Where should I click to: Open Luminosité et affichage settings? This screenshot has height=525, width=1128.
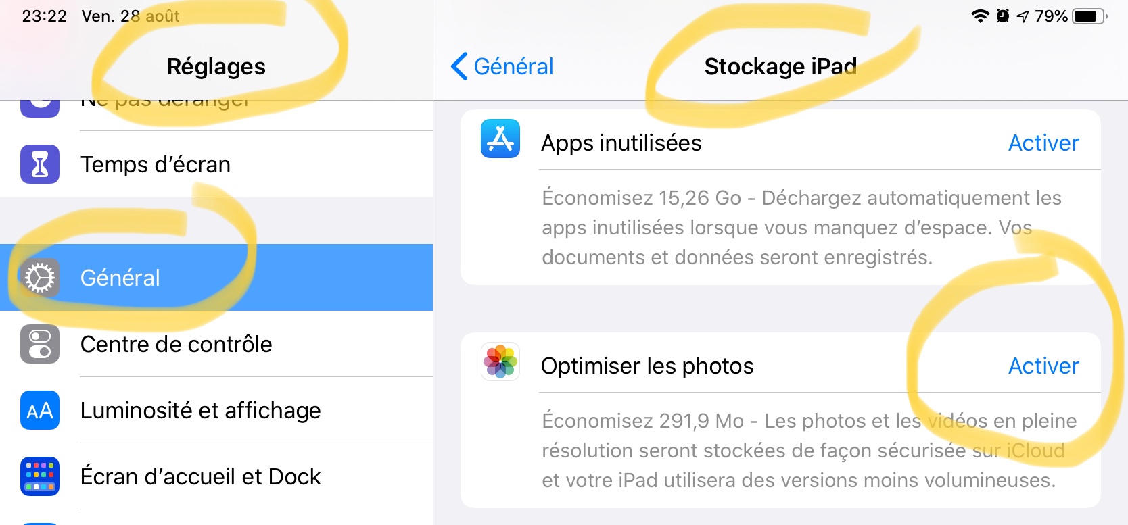pos(200,411)
